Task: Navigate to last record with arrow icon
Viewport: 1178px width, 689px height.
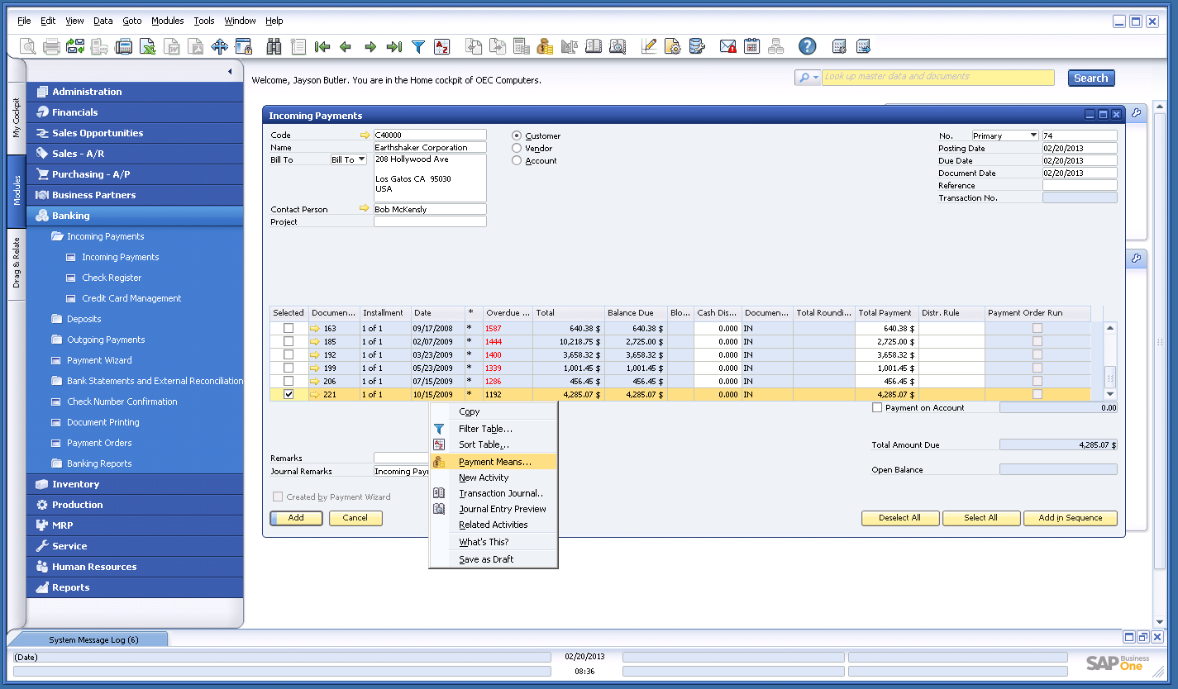Action: tap(393, 47)
